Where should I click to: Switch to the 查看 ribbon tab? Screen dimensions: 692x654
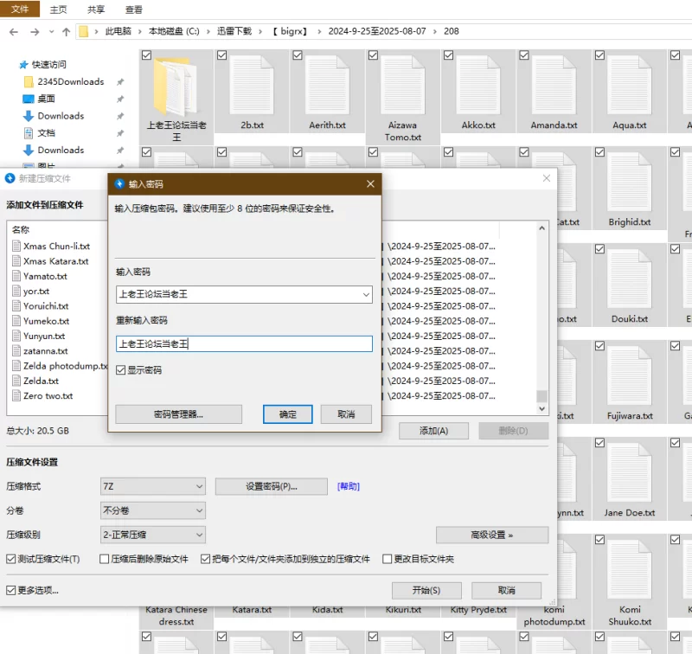click(x=134, y=10)
